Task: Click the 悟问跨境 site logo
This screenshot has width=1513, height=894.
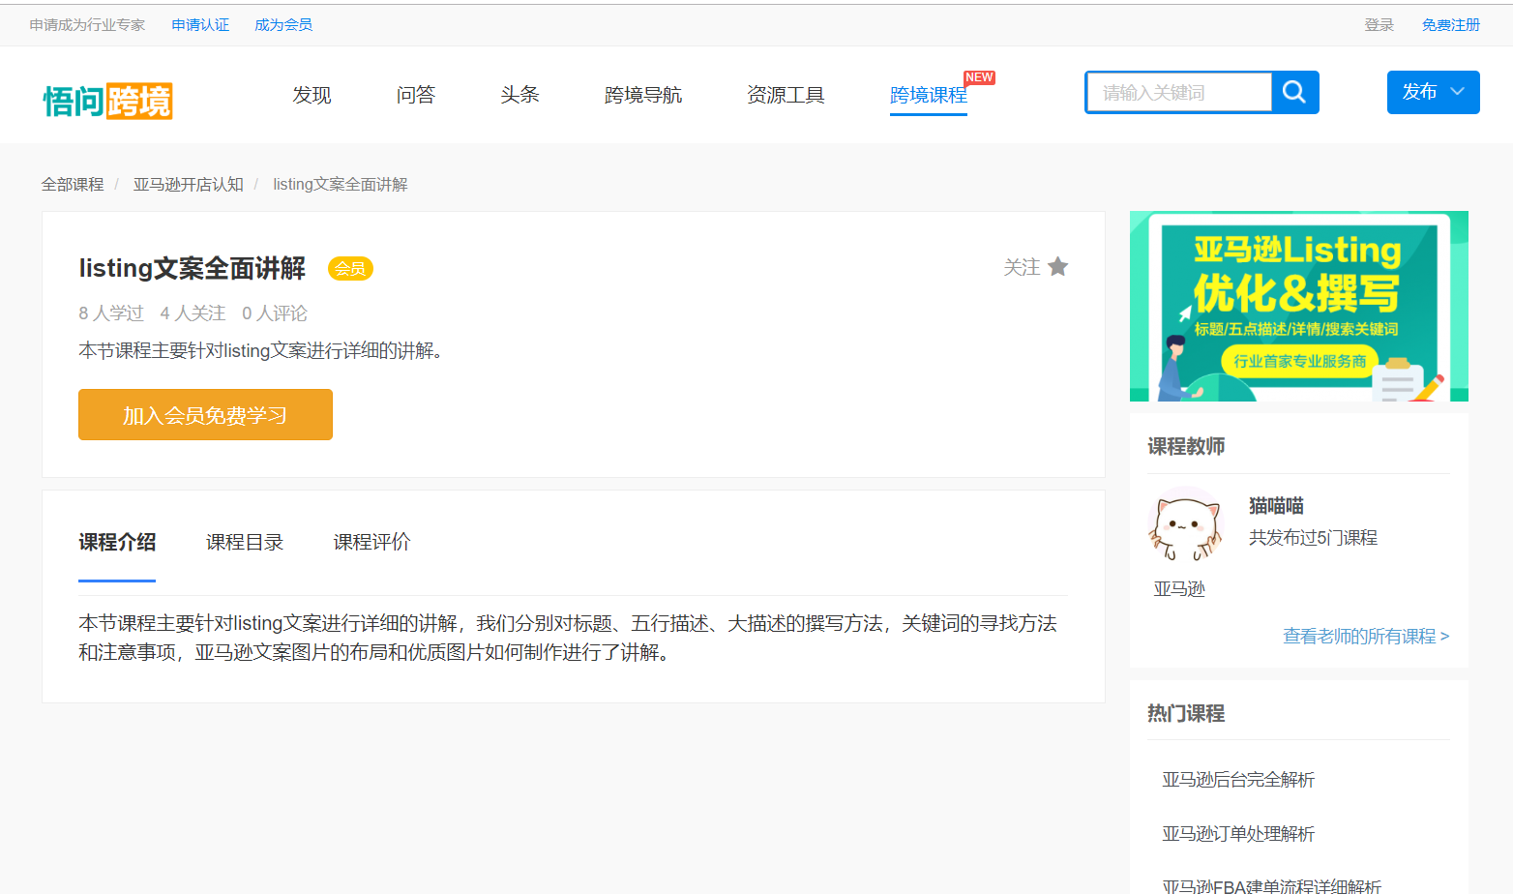Action: coord(107,101)
